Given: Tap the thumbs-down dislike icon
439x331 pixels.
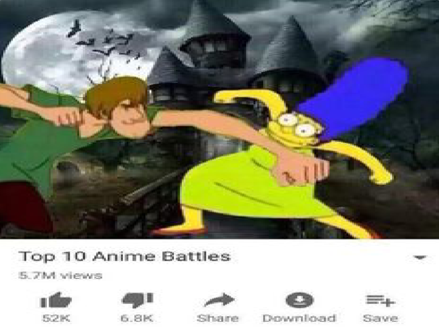Looking at the screenshot, I should (x=138, y=300).
